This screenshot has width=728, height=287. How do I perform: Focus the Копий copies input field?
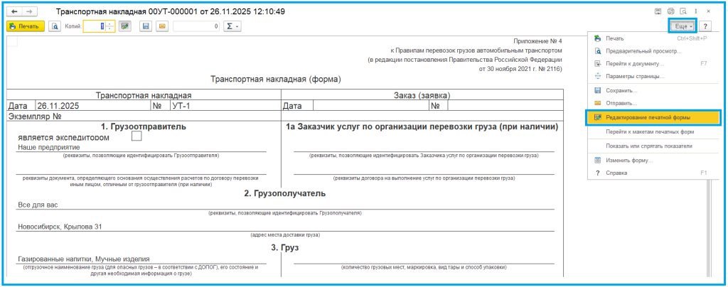pyautogui.click(x=95, y=26)
